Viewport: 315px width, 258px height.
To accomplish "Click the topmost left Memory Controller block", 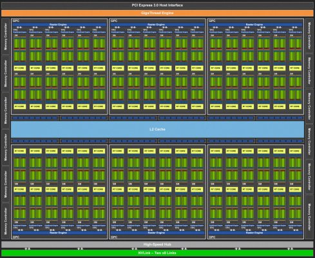I will [x=6, y=37].
